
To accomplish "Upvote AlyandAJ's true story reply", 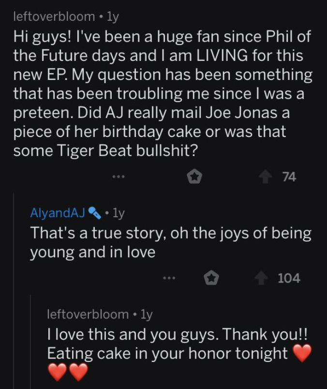I will (x=261, y=278).
